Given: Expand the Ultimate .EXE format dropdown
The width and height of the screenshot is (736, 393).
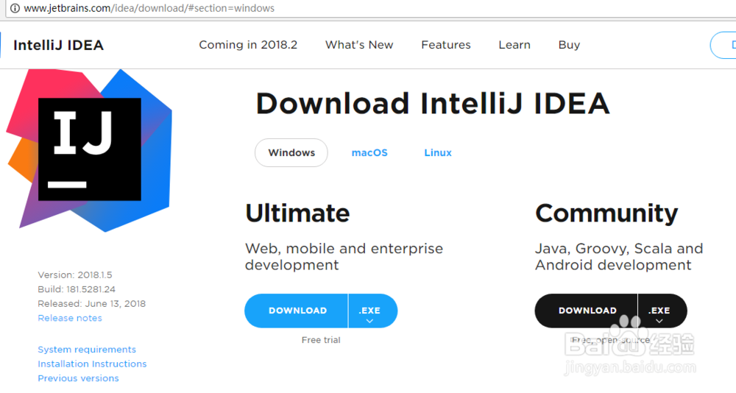Looking at the screenshot, I should click(x=372, y=311).
